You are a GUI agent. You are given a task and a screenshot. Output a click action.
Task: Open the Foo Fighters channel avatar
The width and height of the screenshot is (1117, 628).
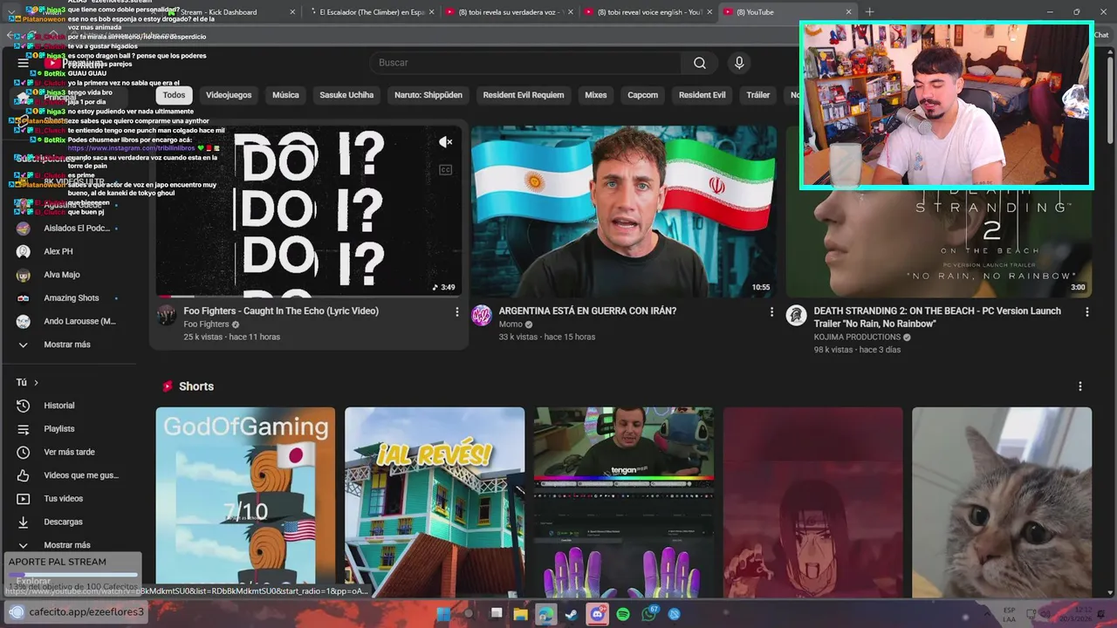167,316
